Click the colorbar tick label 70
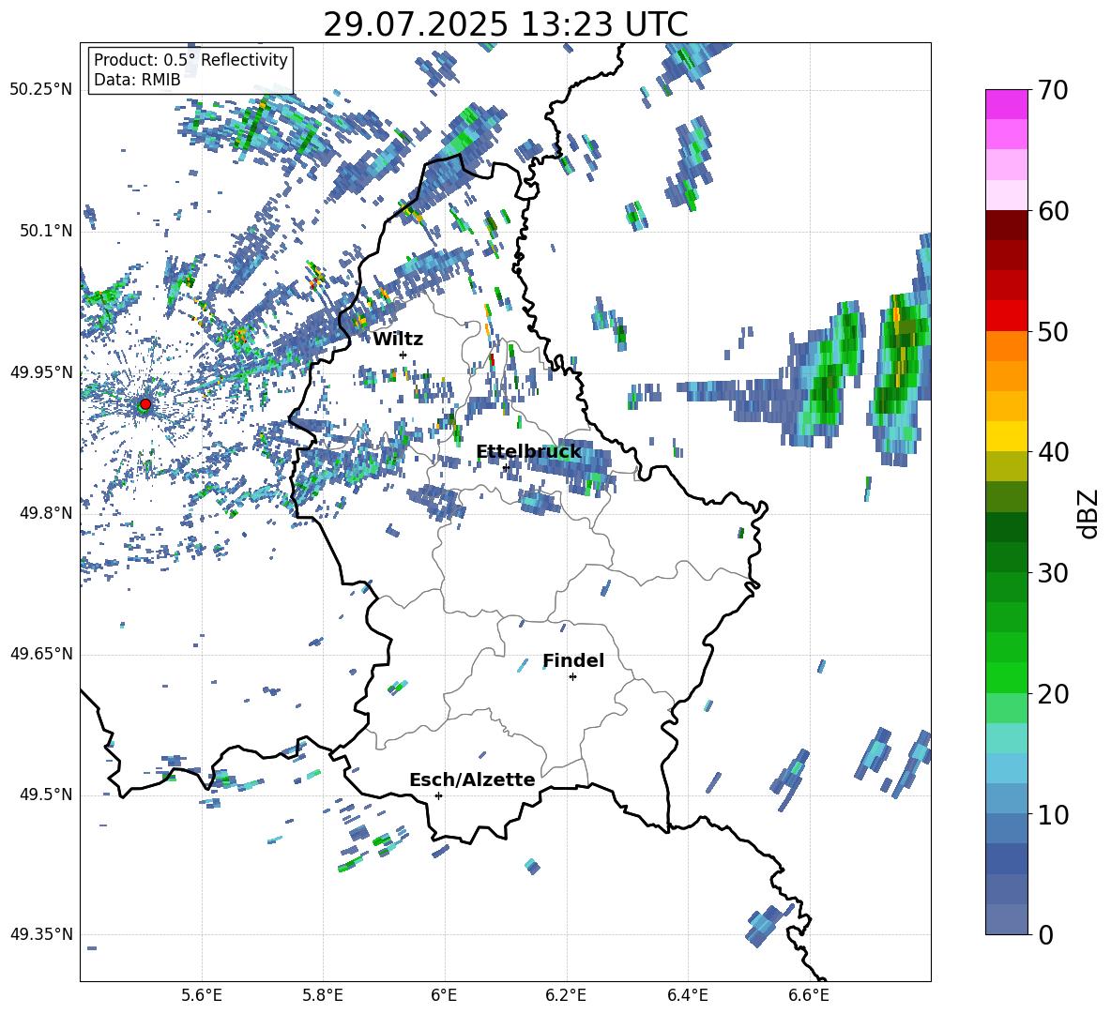 click(x=1053, y=91)
